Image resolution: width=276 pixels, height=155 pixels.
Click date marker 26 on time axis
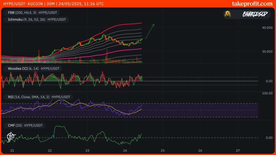(200, 150)
